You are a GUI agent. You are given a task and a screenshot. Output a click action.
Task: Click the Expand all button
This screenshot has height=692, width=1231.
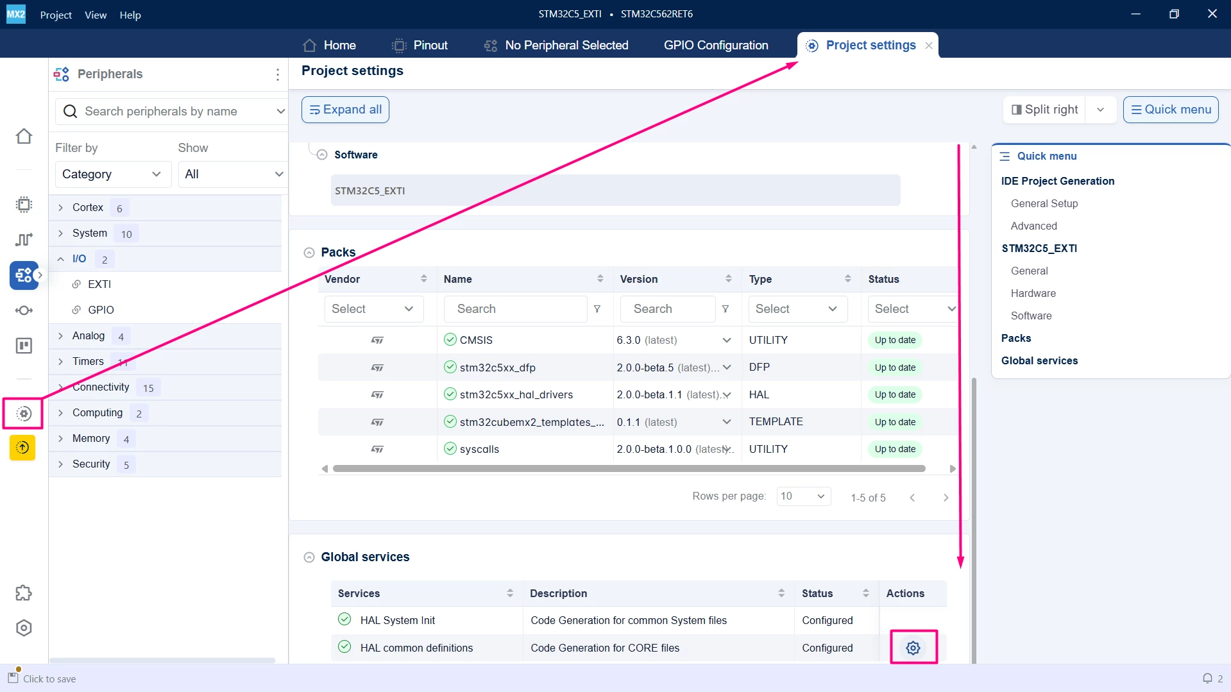click(345, 110)
